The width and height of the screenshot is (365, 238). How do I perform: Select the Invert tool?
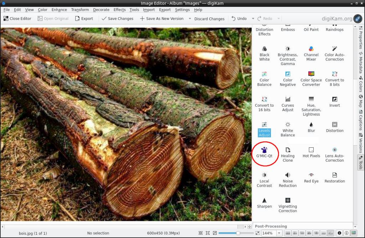tap(335, 101)
